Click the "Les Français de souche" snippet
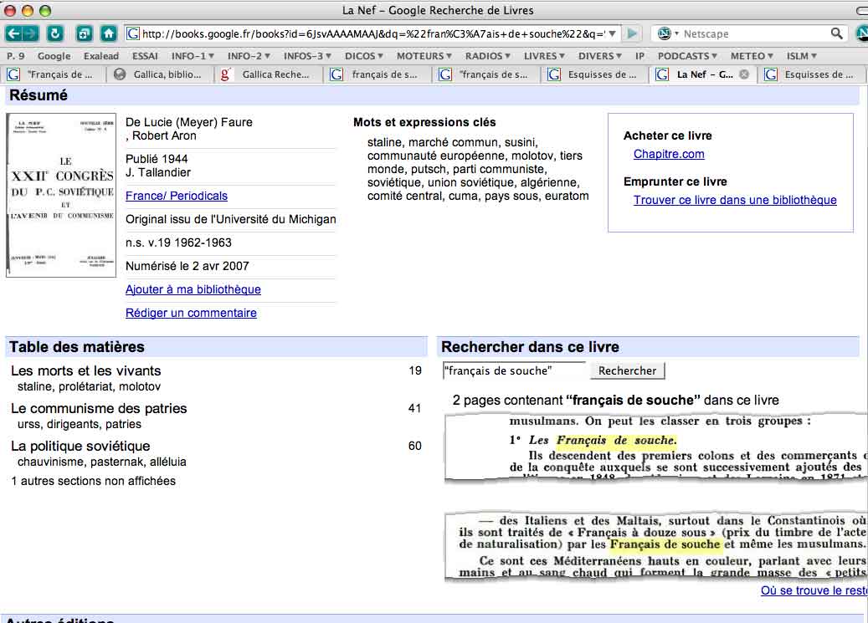This screenshot has height=623, width=868. tap(655, 447)
